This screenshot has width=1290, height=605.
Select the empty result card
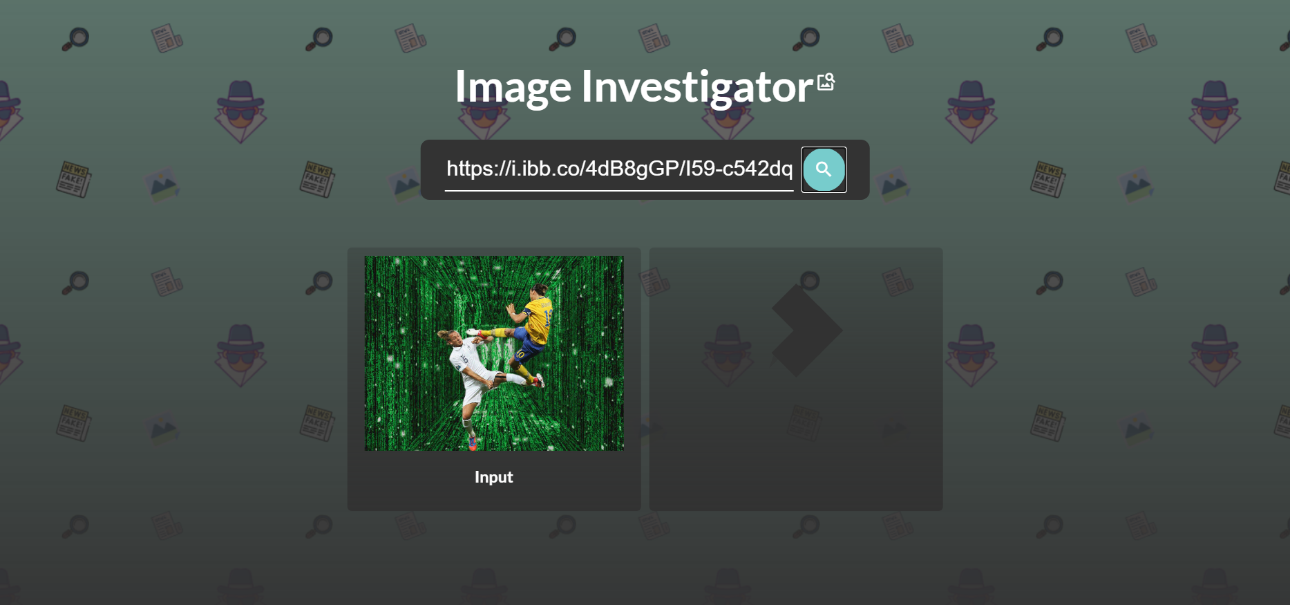point(796,379)
